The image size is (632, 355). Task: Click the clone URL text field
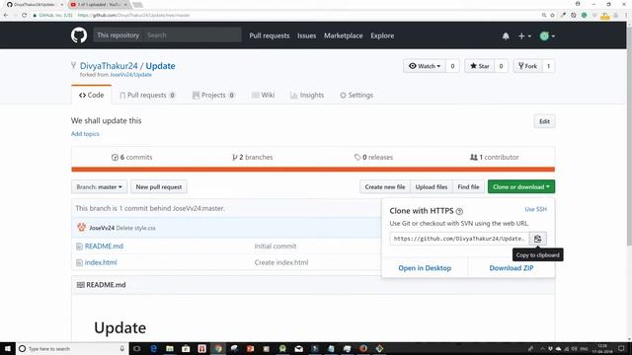pos(459,239)
